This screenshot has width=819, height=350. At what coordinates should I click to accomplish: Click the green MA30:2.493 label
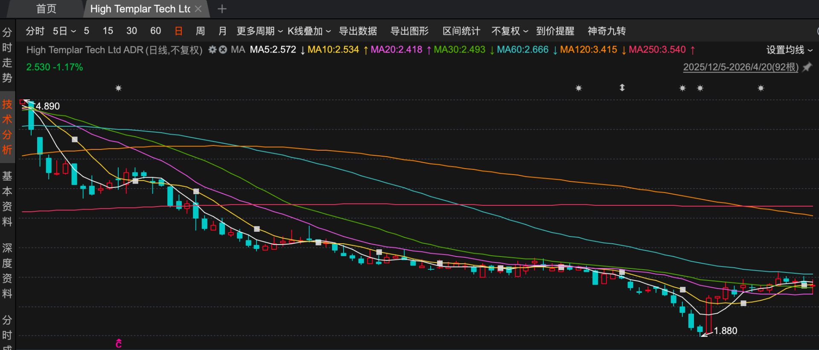point(460,50)
